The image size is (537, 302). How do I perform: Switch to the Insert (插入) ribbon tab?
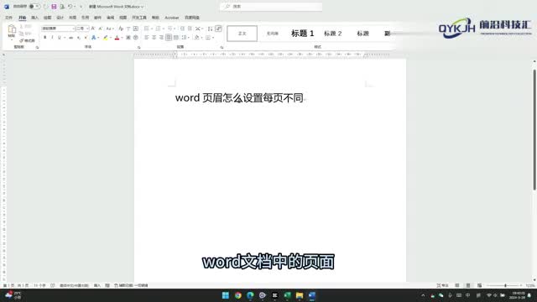pyautogui.click(x=35, y=18)
